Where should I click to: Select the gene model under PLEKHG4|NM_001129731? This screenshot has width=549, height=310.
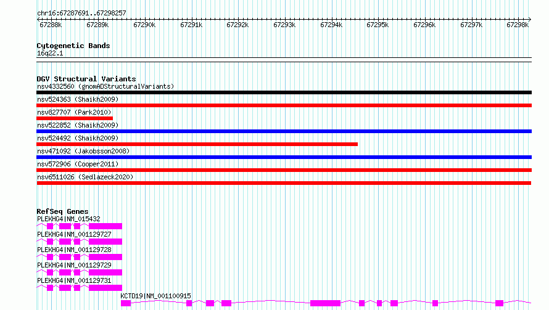point(79,288)
